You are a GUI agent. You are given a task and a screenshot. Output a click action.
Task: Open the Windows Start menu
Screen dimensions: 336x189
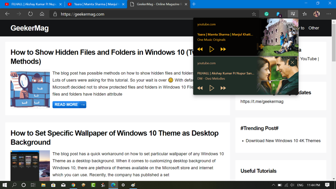pyautogui.click(x=5, y=185)
